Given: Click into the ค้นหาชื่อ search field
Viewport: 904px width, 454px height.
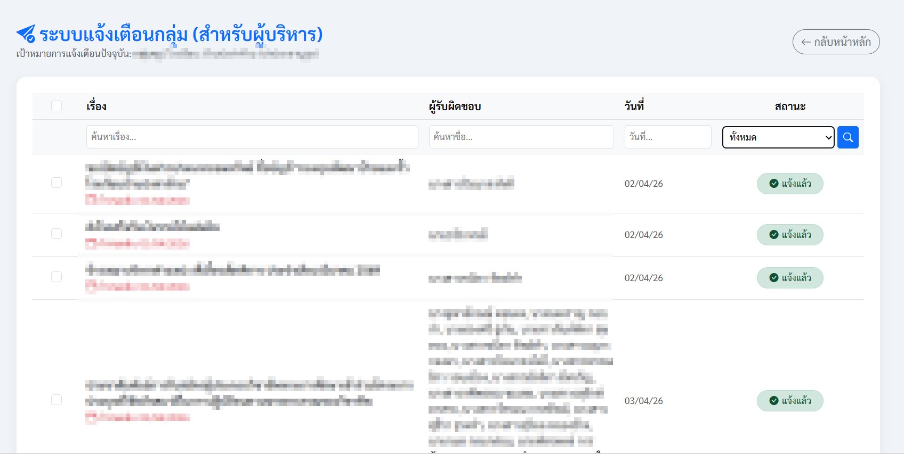Looking at the screenshot, I should [x=521, y=137].
